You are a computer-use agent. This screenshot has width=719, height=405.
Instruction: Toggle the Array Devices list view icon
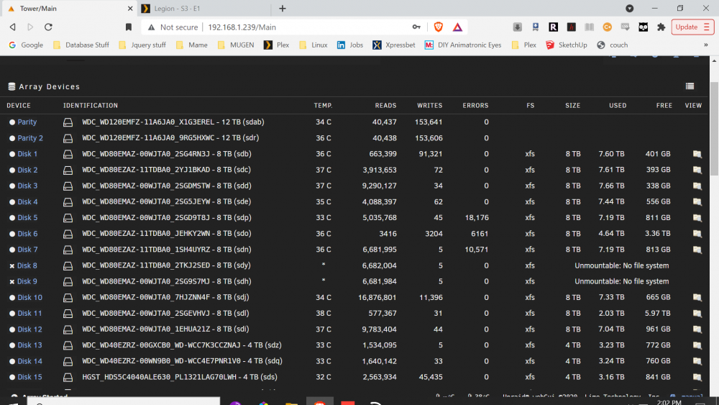coord(690,86)
